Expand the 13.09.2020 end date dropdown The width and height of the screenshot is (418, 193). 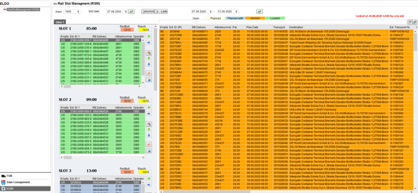[228, 12]
